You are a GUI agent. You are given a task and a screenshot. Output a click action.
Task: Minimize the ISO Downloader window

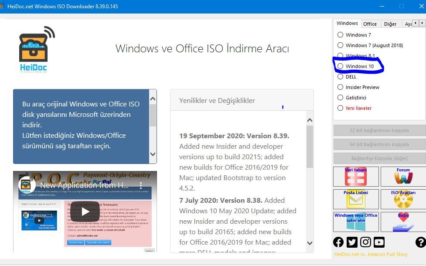point(382,6)
